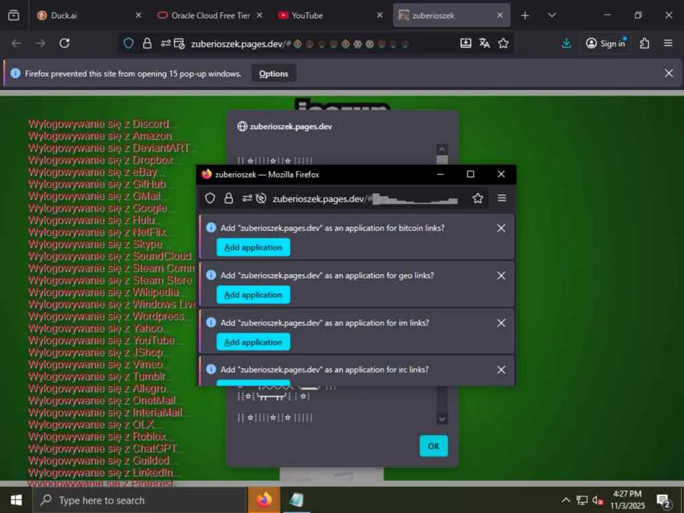
Task: Maximize the popup zuberioszek Firefox window
Action: (470, 174)
